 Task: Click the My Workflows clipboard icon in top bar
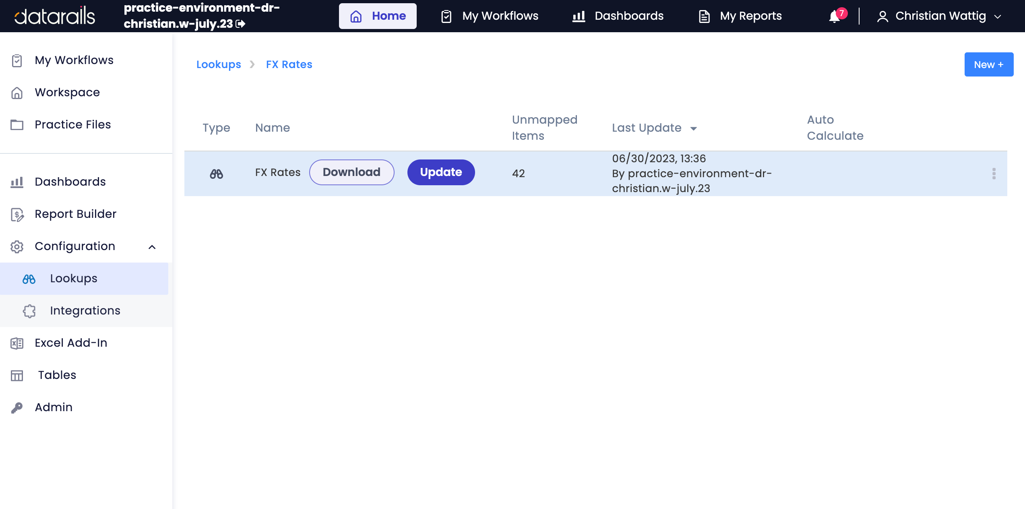(x=446, y=17)
